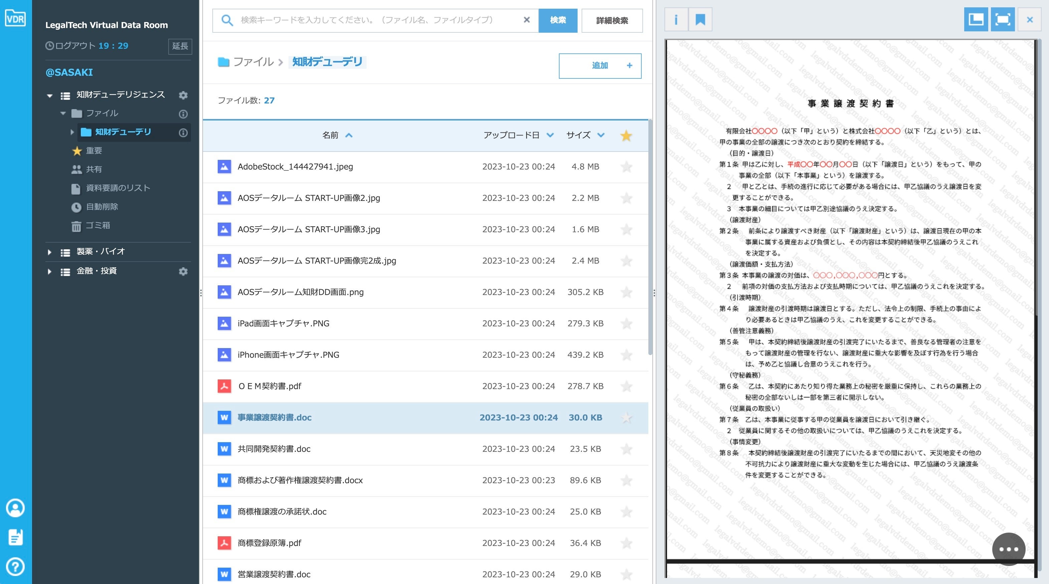Screen dimensions: 1049x584
Task: Toggle star filter in column header
Action: point(626,135)
